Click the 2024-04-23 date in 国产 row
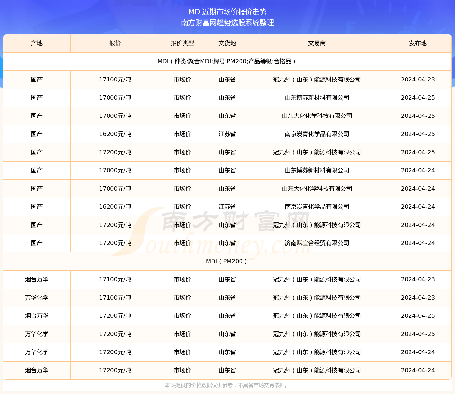Viewport: 455px width, 394px height. click(x=418, y=80)
